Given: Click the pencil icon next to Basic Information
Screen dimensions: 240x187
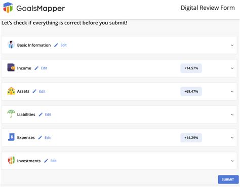Looking at the screenshot, I should pyautogui.click(x=56, y=45).
